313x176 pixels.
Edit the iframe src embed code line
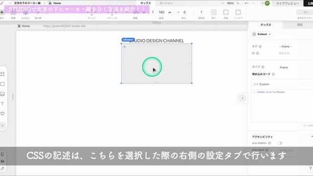[x=271, y=92]
